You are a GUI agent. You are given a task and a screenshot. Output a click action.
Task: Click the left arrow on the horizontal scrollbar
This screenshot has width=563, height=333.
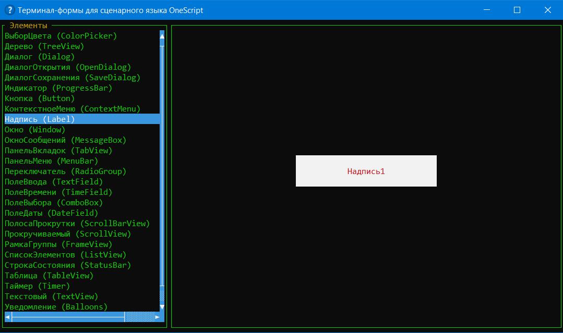tap(8, 317)
